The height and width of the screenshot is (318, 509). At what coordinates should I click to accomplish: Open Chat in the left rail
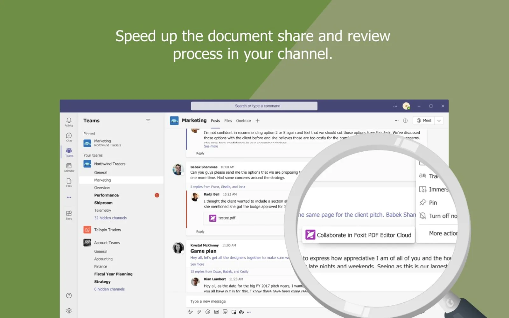[69, 137]
